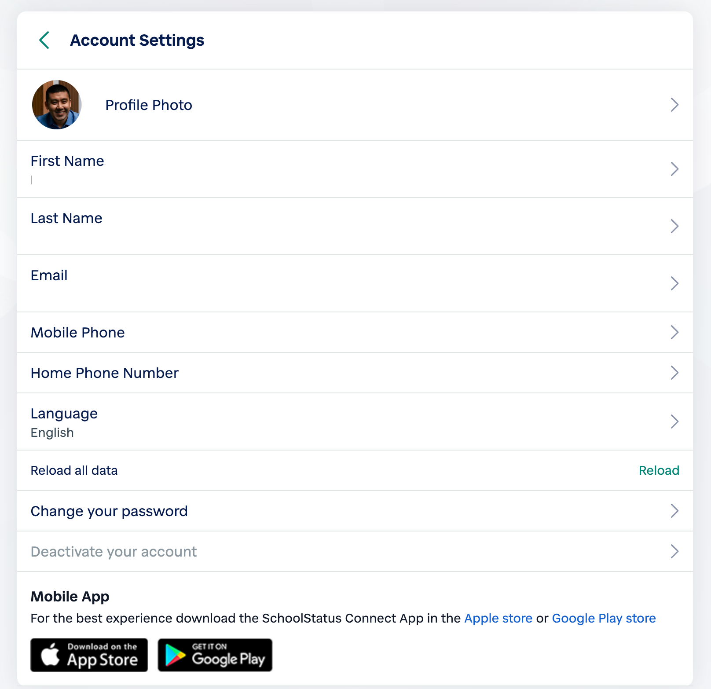The height and width of the screenshot is (689, 711).
Task: Open the Apple store link
Action: [498, 618]
